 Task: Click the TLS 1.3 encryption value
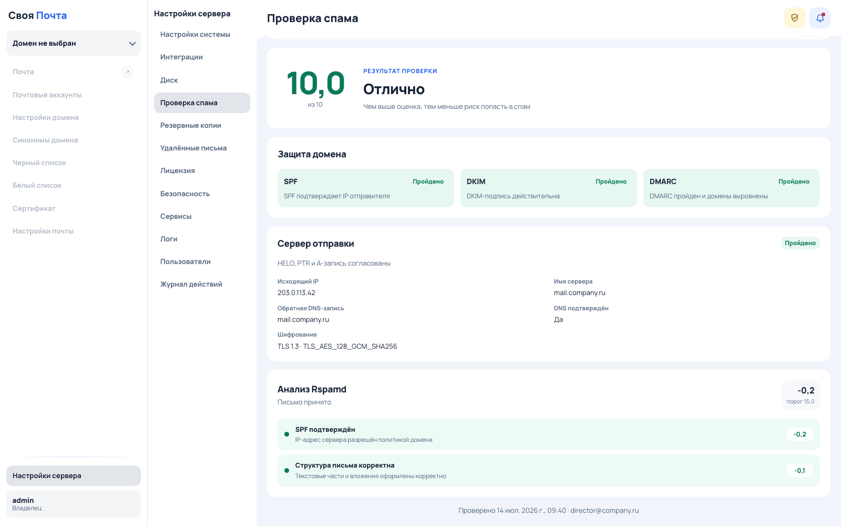(x=337, y=346)
